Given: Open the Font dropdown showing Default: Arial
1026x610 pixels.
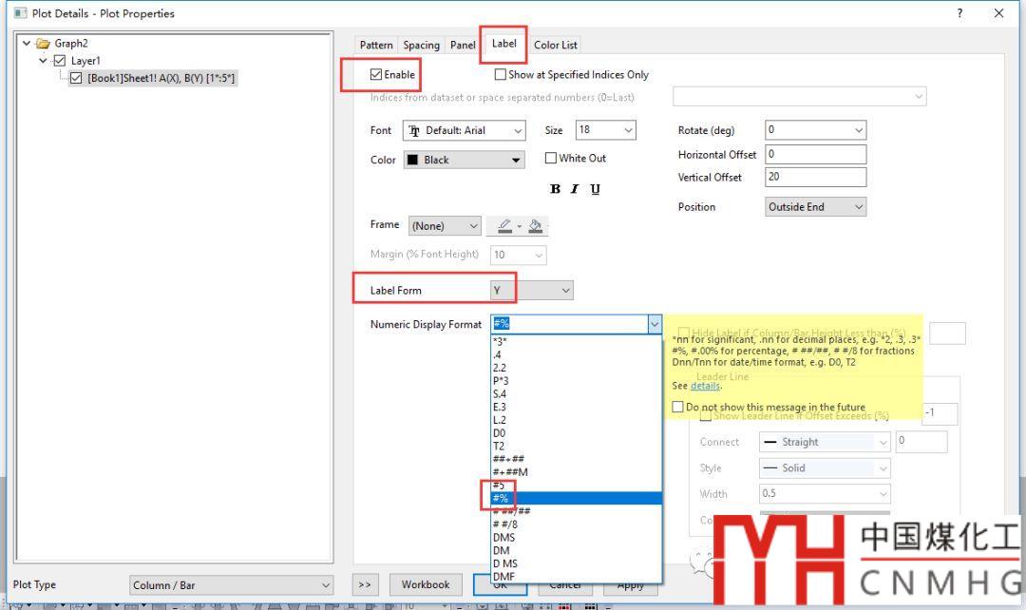Looking at the screenshot, I should point(464,130).
